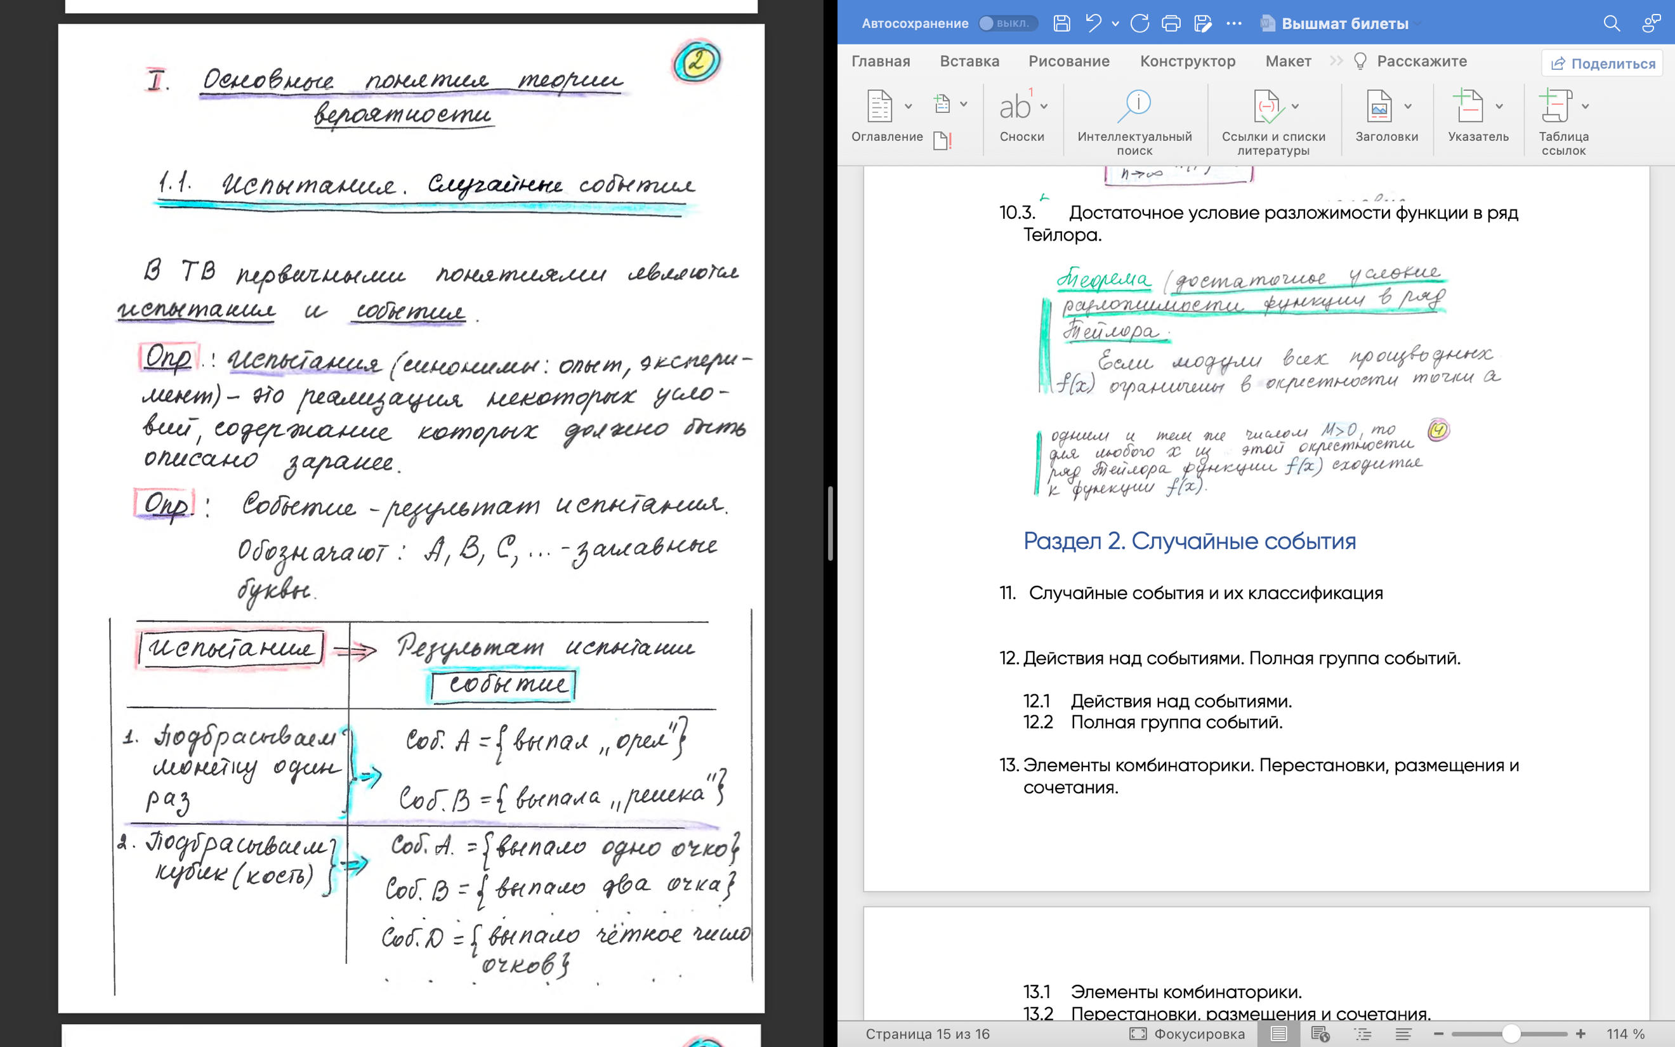This screenshot has height=1047, width=1675.
Task: Select the Outline view icon
Action: pos(1363,1034)
